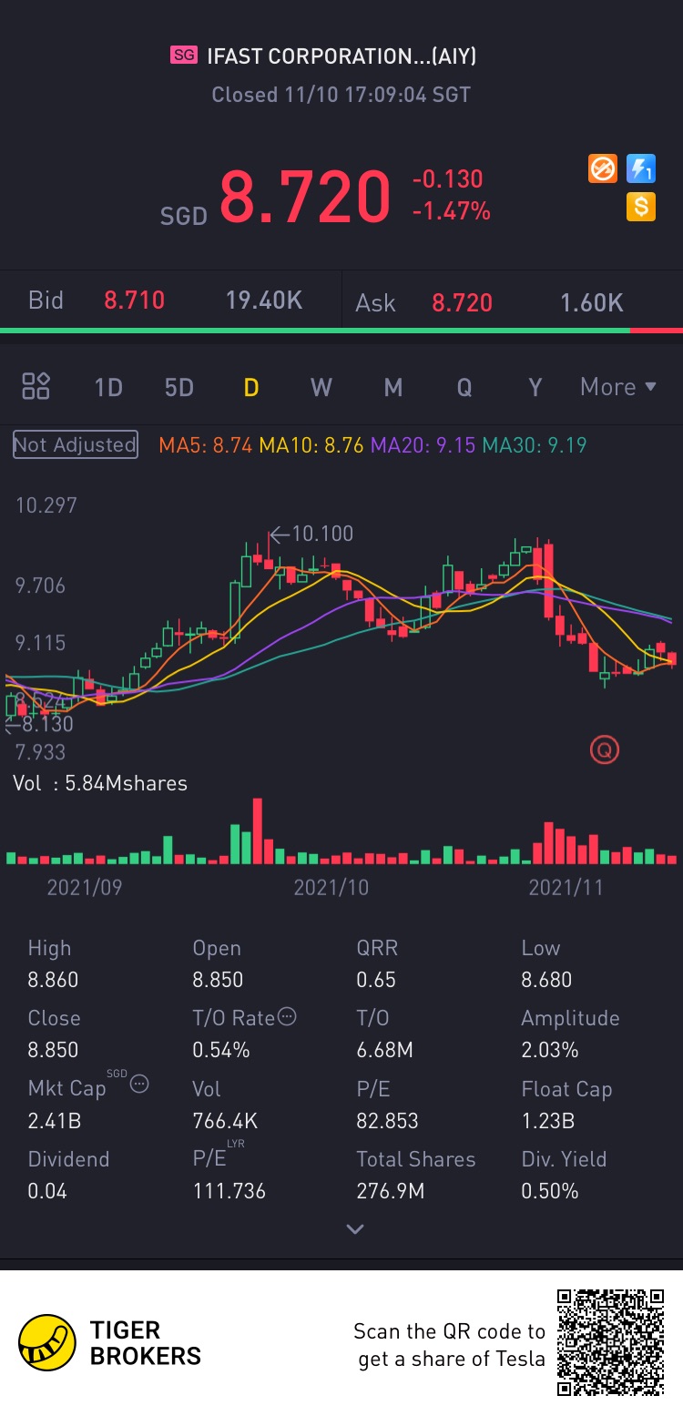Tap the Amplitude value 2.03%
Viewport: 683px width, 1416px height.
tap(549, 1050)
